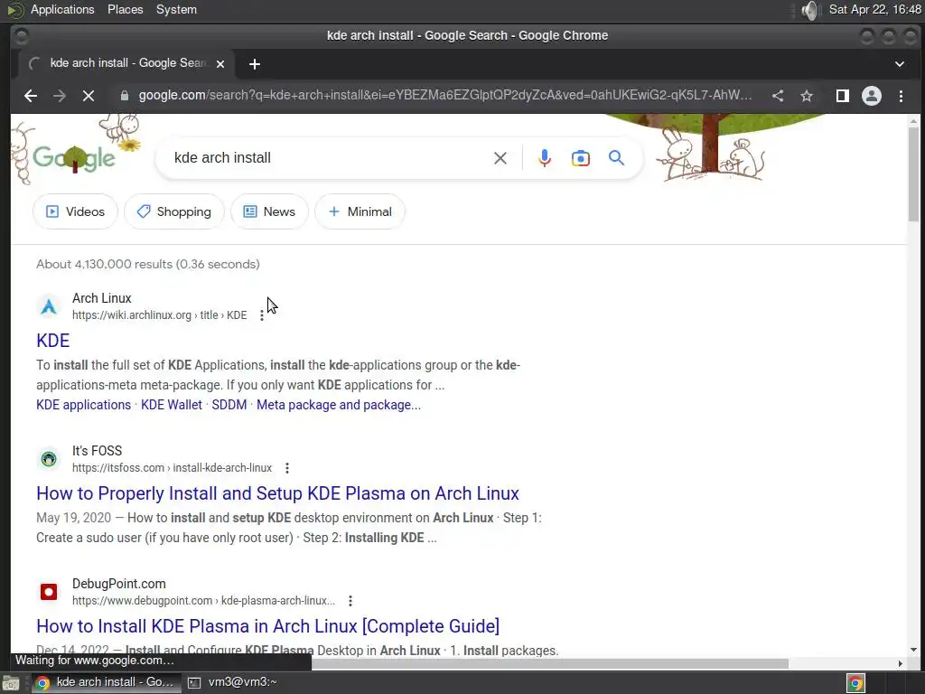Expand the tab search dropdown
The image size is (925, 694).
[900, 64]
